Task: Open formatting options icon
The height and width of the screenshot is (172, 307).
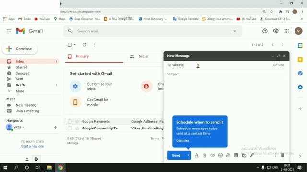Action: [x=197, y=155]
